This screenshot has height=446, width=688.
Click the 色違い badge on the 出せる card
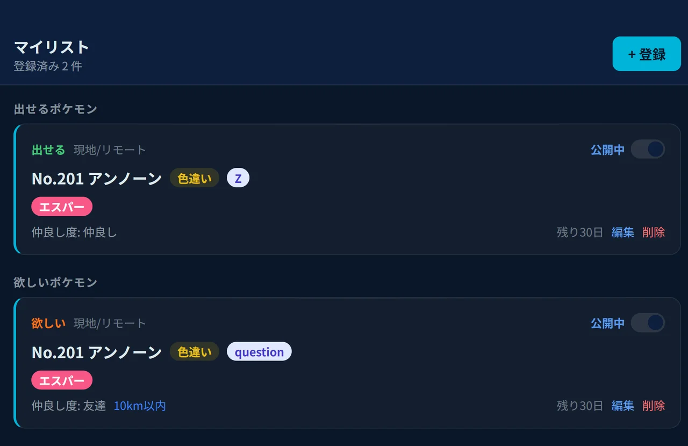(x=194, y=178)
